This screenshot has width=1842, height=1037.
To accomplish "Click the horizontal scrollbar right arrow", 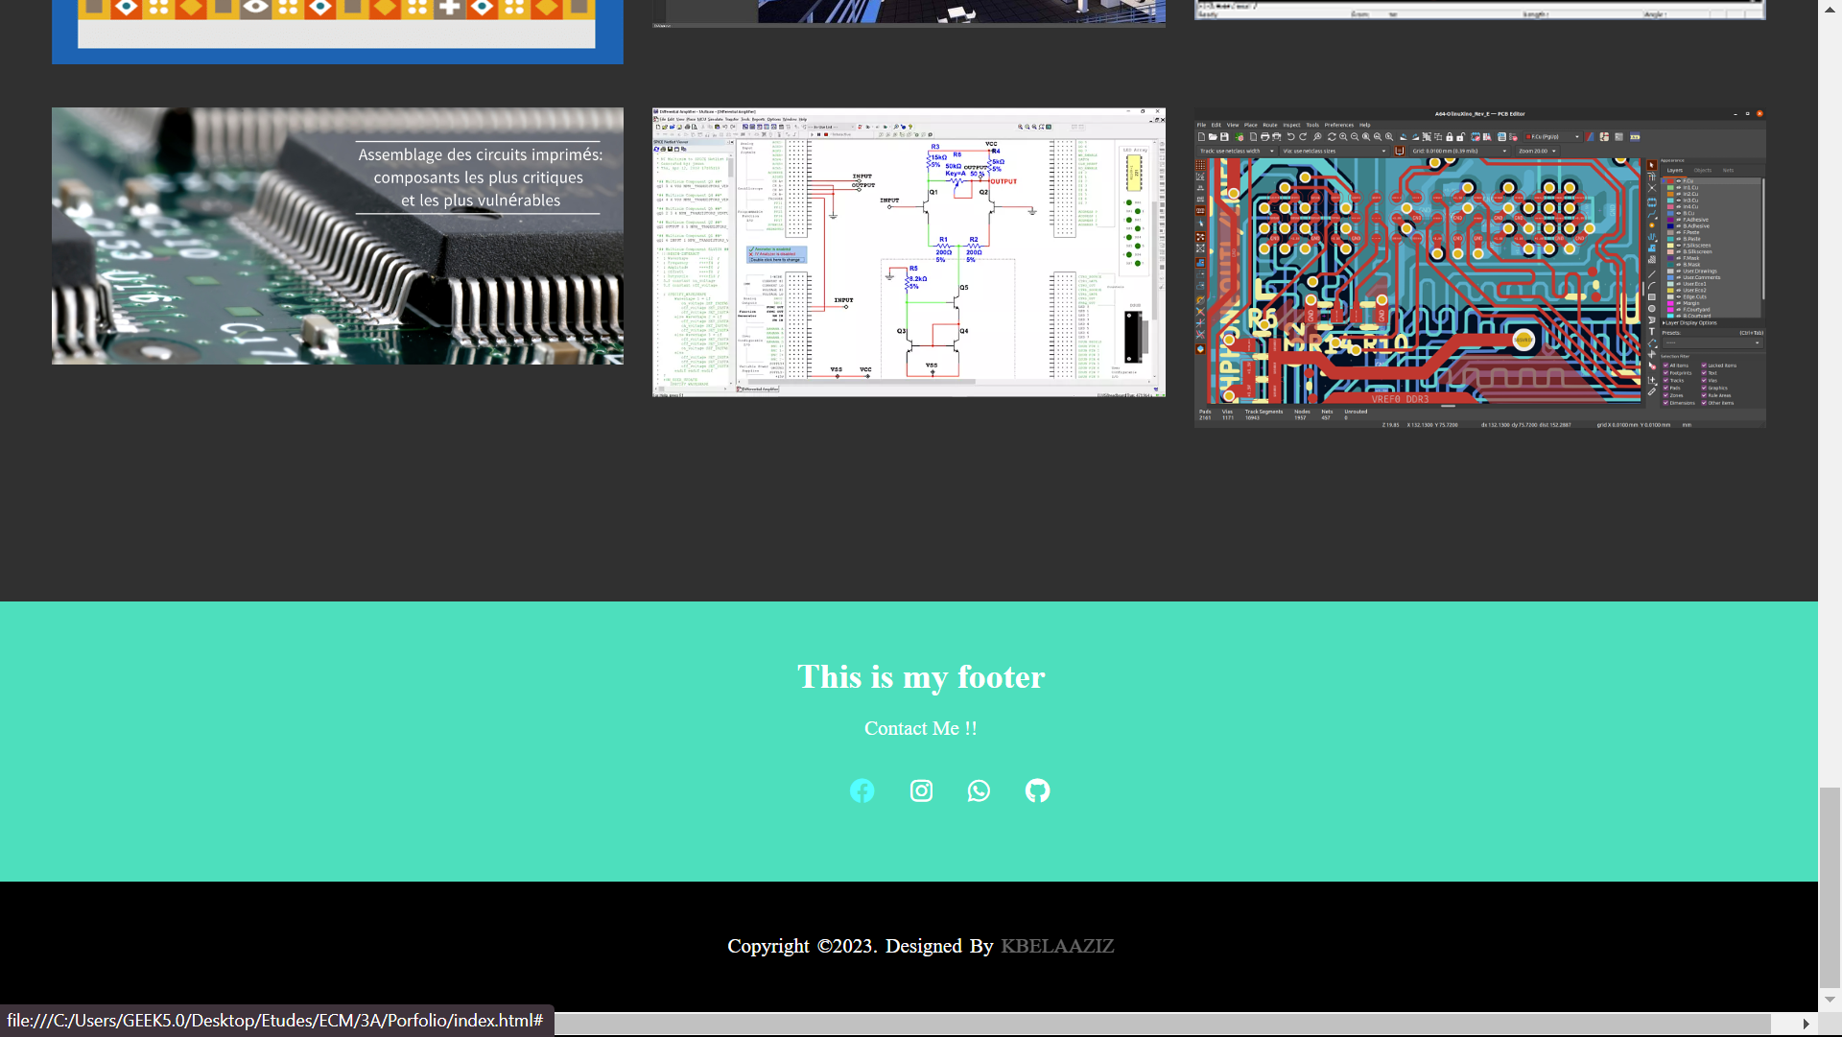I will tap(1806, 1024).
